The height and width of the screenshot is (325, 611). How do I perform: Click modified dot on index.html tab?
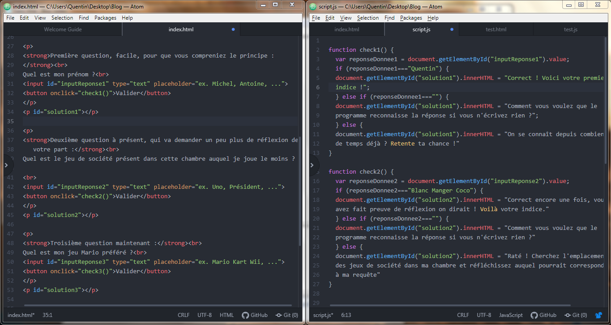click(x=233, y=29)
